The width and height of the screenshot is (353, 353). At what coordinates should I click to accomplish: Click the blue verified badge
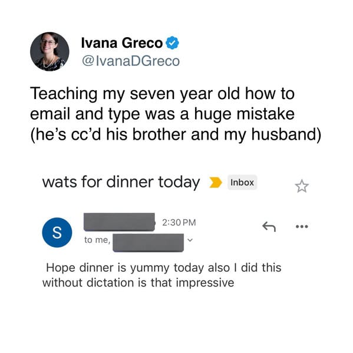point(172,42)
